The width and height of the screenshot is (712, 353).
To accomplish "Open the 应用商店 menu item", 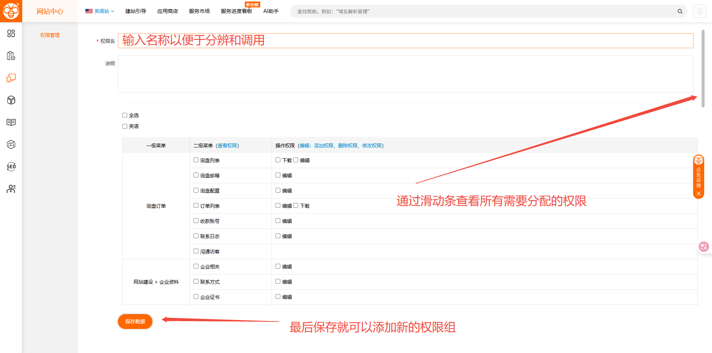I will [167, 11].
